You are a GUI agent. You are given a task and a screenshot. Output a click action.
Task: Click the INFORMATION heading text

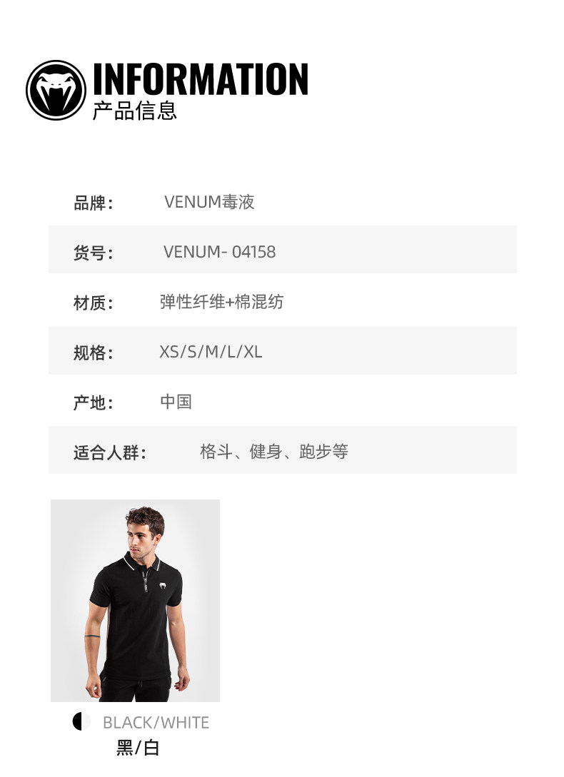[x=201, y=78]
